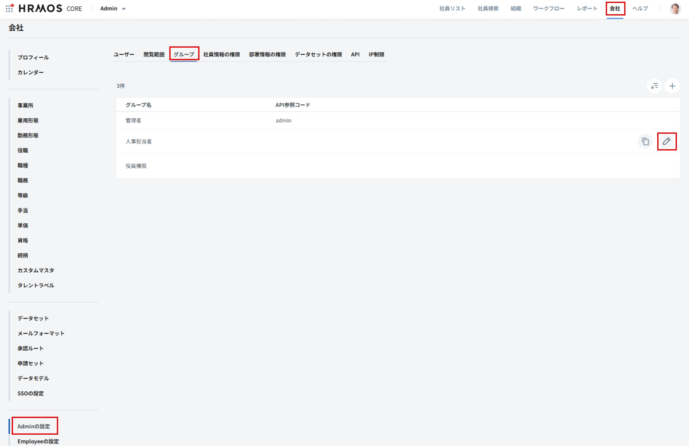The image size is (689, 446).
Task: Select the 管理者 group row
Action: pyautogui.click(x=133, y=120)
